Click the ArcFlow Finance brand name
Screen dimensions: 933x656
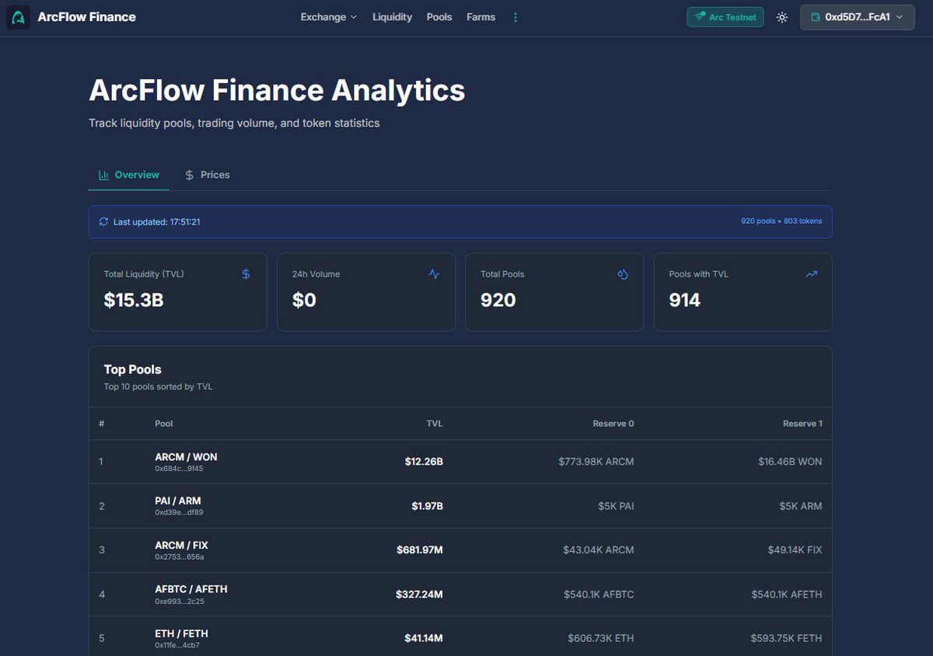click(86, 17)
